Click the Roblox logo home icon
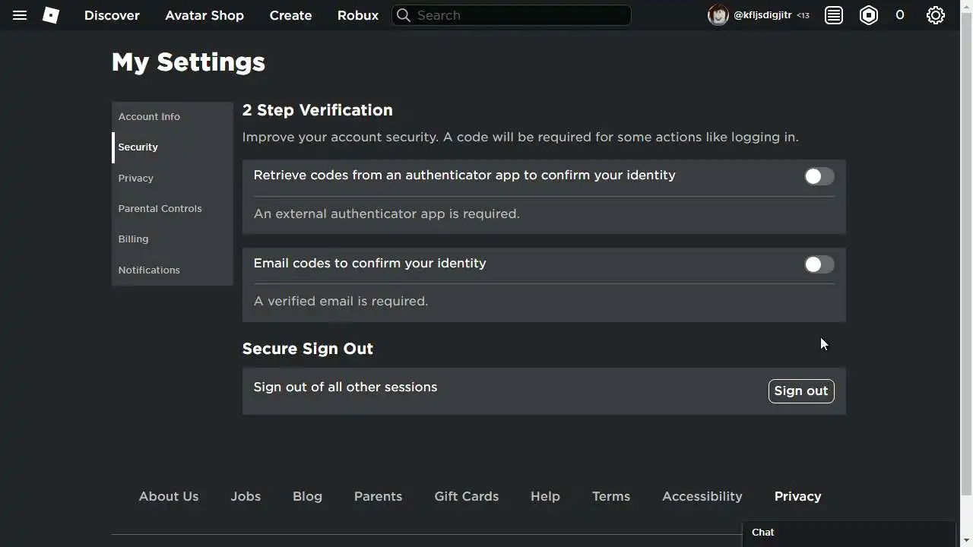Viewport: 973px width, 547px height. [x=51, y=15]
